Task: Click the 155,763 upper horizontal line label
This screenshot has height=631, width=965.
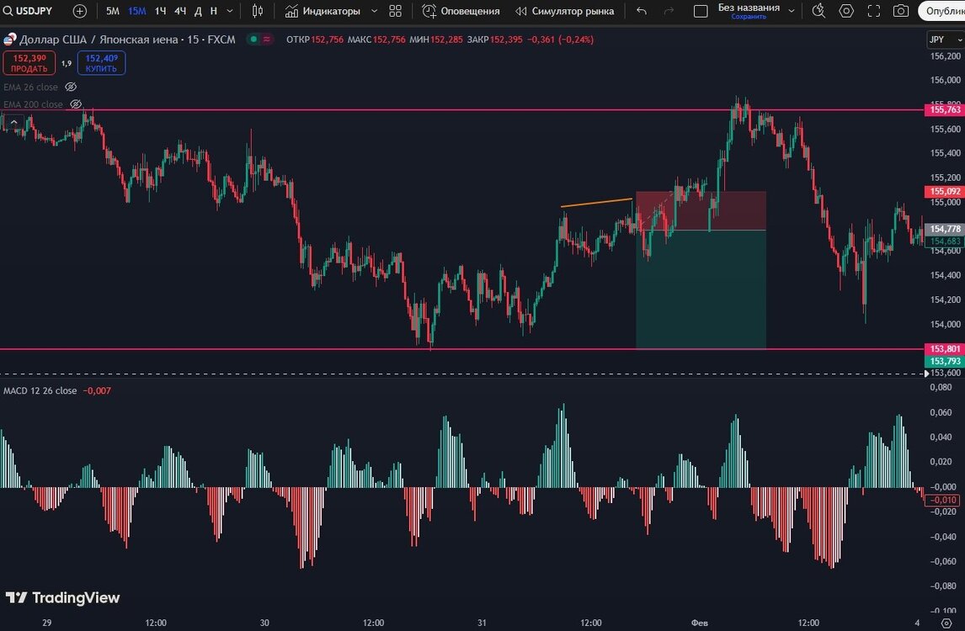Action: coord(945,109)
